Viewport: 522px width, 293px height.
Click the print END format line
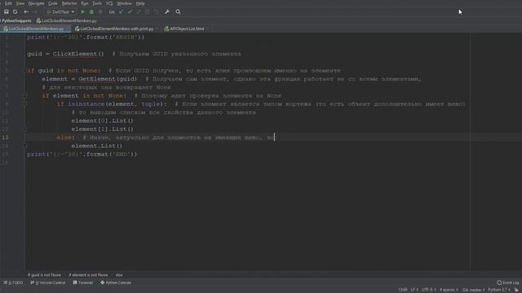point(82,154)
